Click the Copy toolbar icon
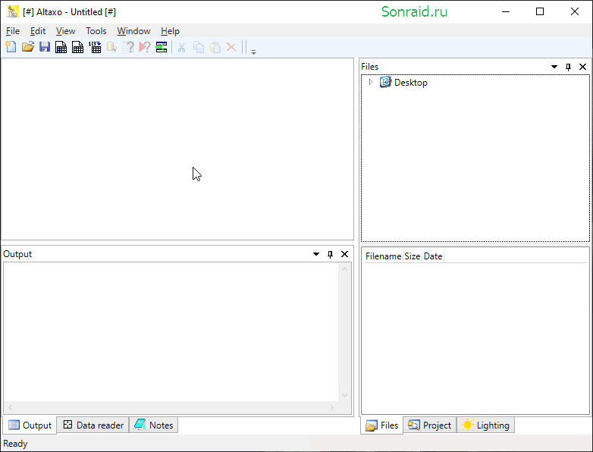Viewport: 593px width, 452px height. pyautogui.click(x=198, y=47)
